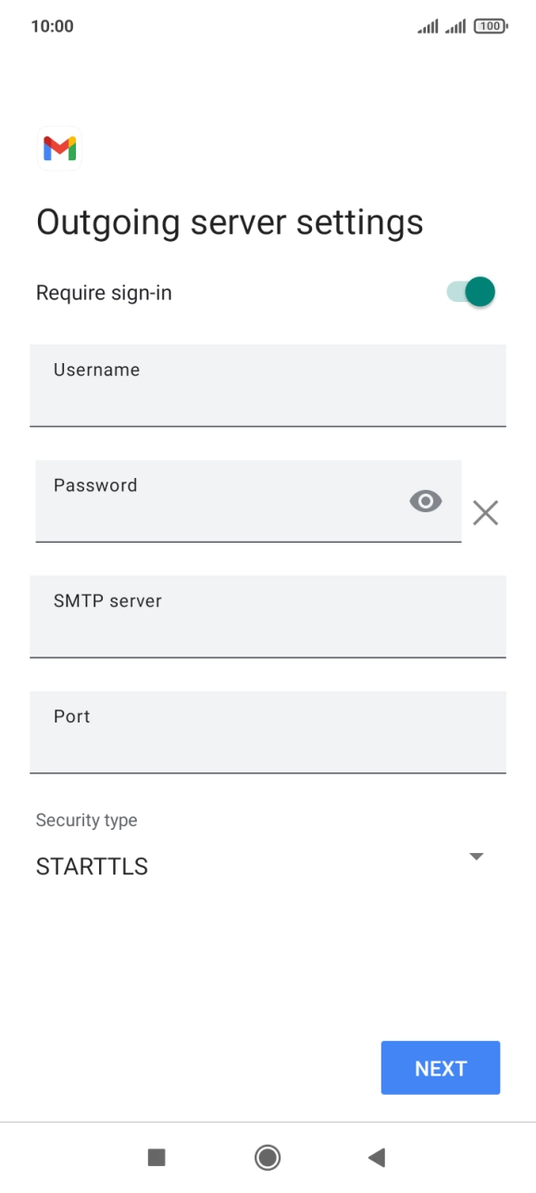Tap the second signal bars icon
The height and width of the screenshot is (1193, 536).
click(x=457, y=26)
